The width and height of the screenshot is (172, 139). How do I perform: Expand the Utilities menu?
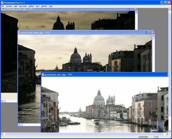point(31,6)
